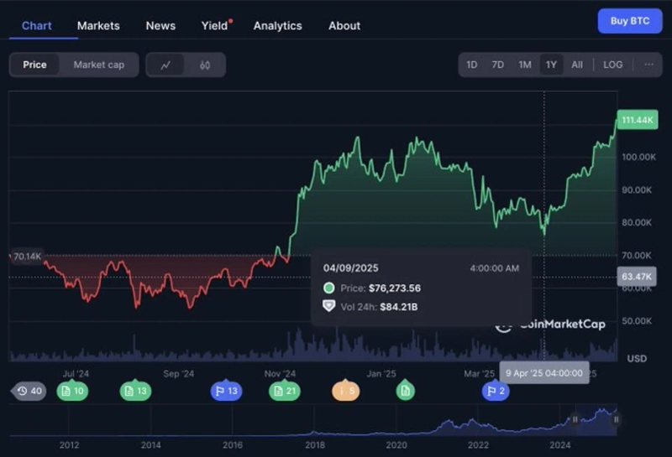
Task: Open the green news marker labeled 13
Action: coord(134,391)
